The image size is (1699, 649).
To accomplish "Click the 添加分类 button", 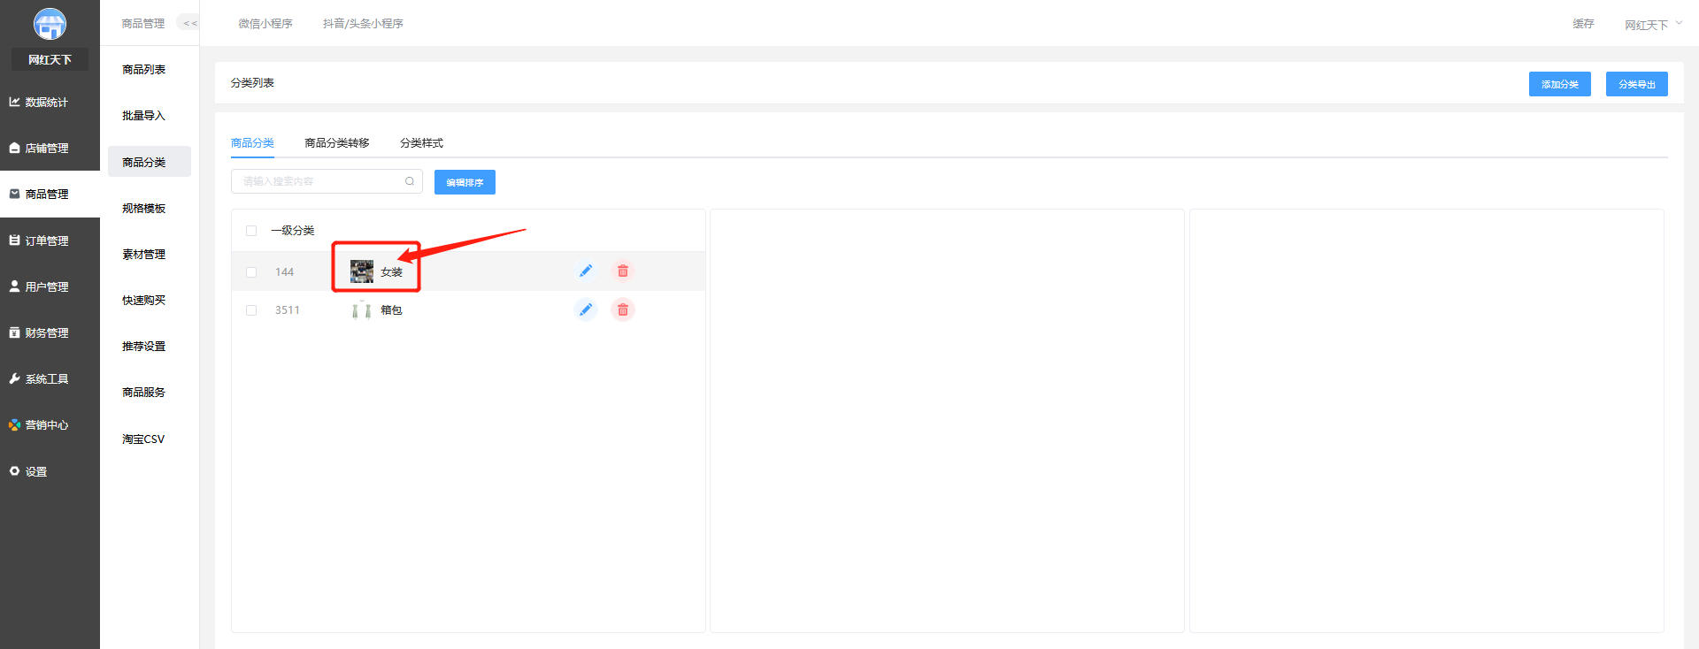I will [1559, 84].
